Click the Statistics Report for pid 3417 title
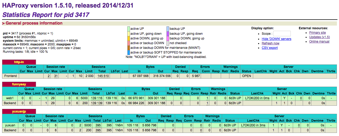Image resolution: width=339 pixels, height=136 pixels. pyautogui.click(x=46, y=15)
